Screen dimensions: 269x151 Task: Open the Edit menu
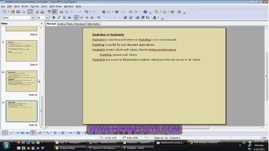[x=9, y=6]
